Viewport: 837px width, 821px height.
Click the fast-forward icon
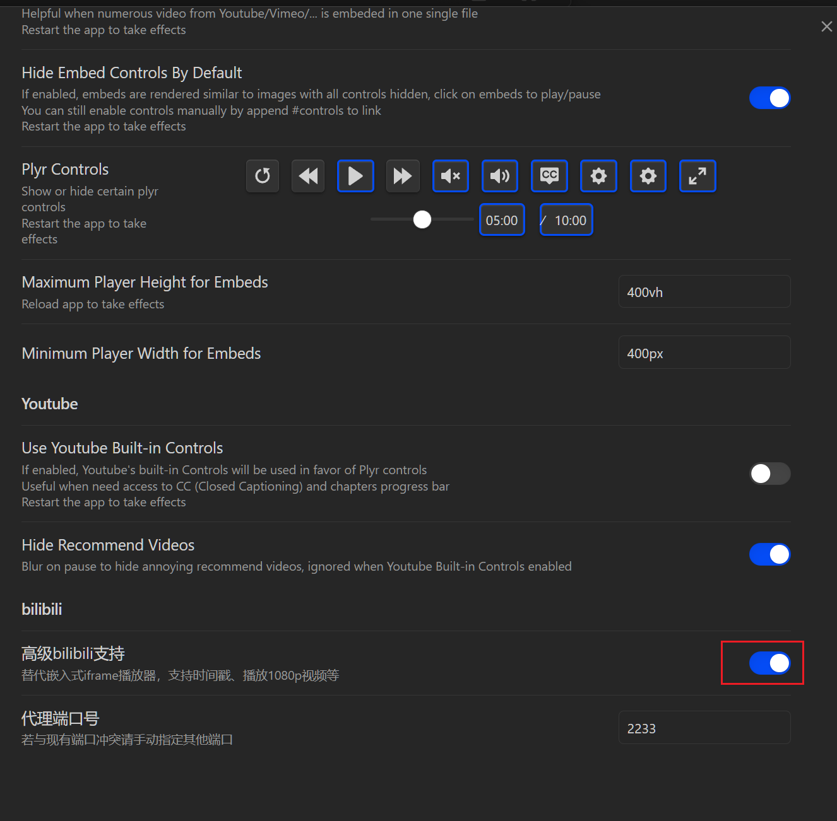(x=403, y=176)
